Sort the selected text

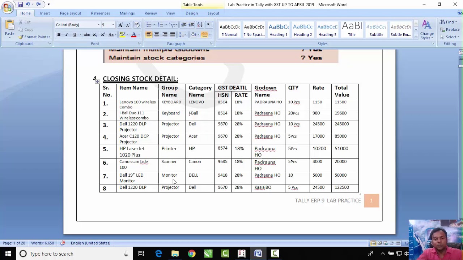[x=200, y=25]
